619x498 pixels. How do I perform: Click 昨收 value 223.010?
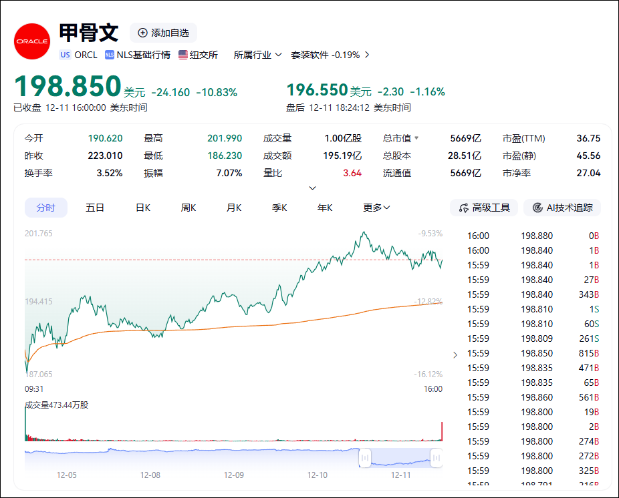105,156
